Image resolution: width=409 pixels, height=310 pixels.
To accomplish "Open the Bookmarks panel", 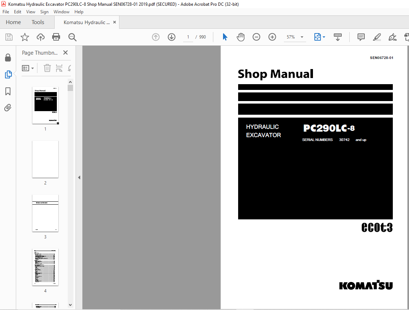I will click(x=8, y=91).
